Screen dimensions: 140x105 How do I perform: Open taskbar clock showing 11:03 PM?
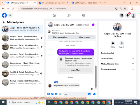pos(128,102)
